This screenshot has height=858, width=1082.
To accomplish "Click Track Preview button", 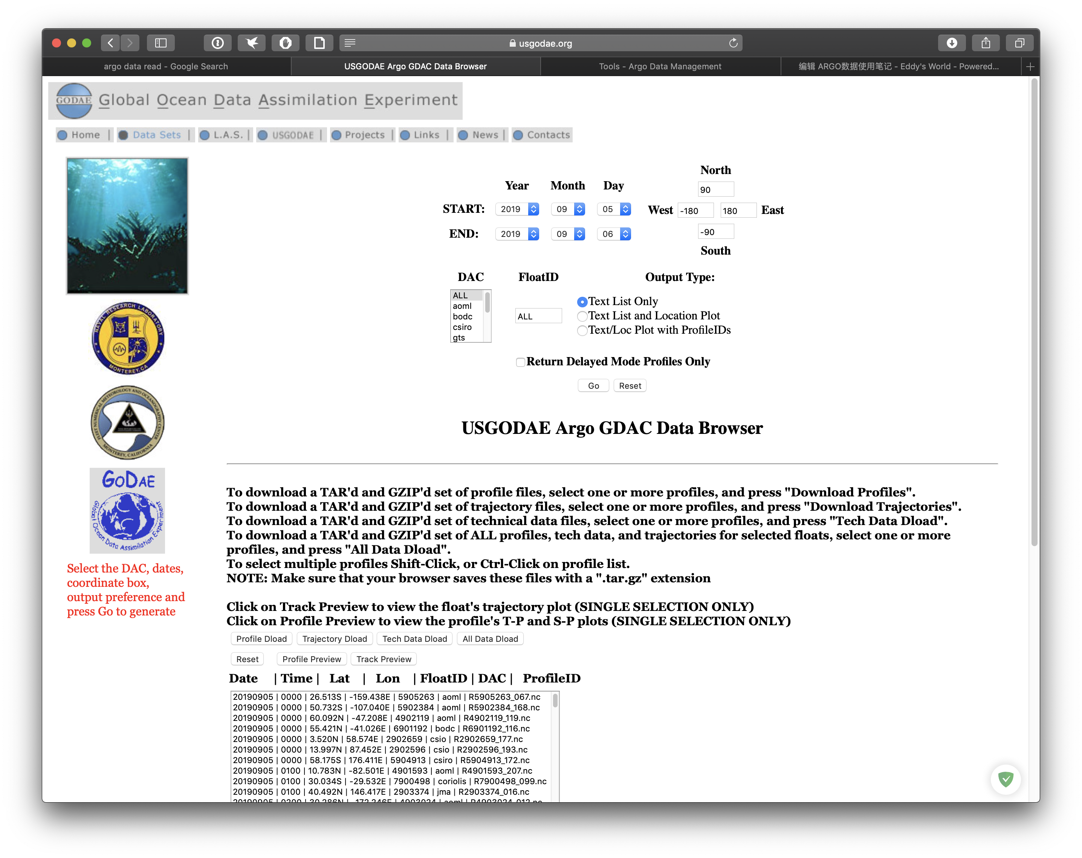I will (x=384, y=659).
